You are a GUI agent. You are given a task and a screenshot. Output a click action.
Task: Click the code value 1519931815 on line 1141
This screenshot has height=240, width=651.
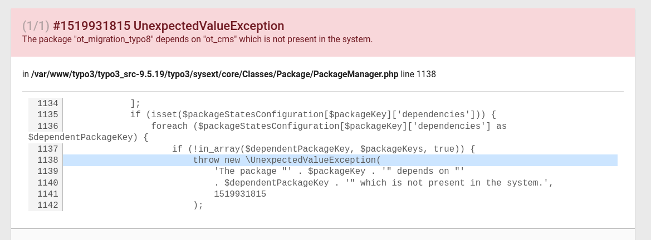tap(240, 194)
